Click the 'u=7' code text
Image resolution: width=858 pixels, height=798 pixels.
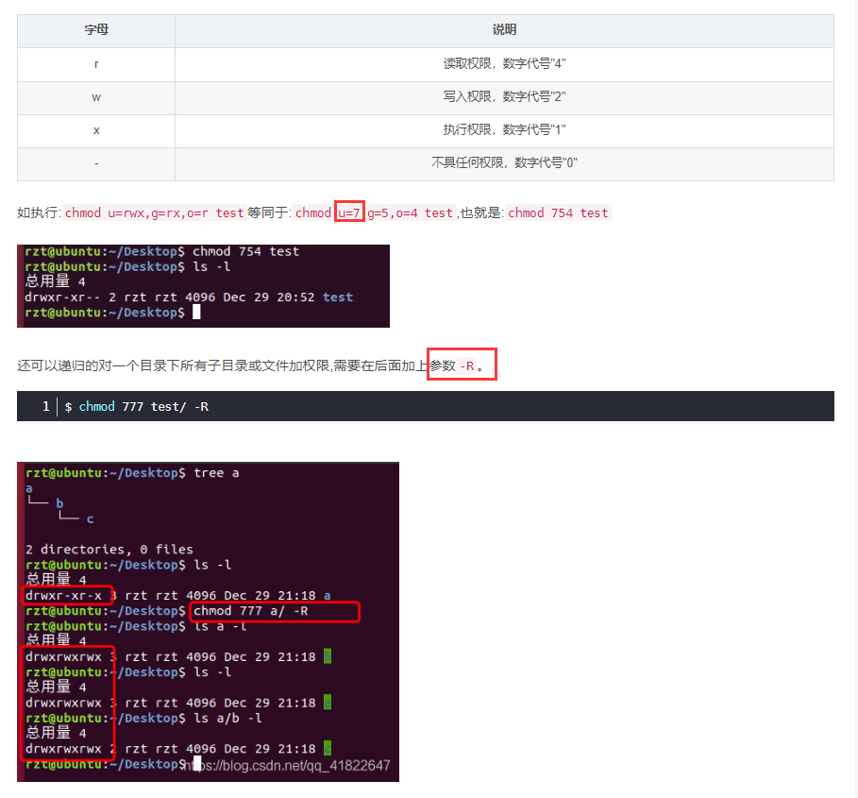point(349,212)
